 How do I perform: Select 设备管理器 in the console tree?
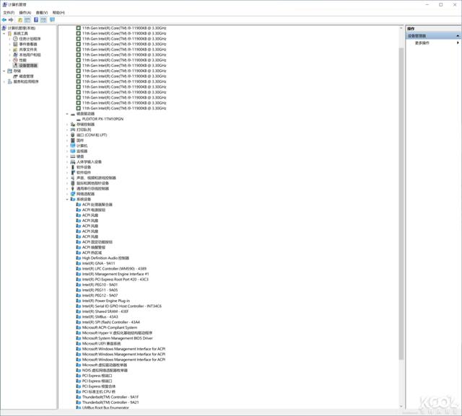28,66
